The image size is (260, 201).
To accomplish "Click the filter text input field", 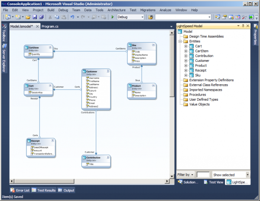I will [x=203, y=175].
